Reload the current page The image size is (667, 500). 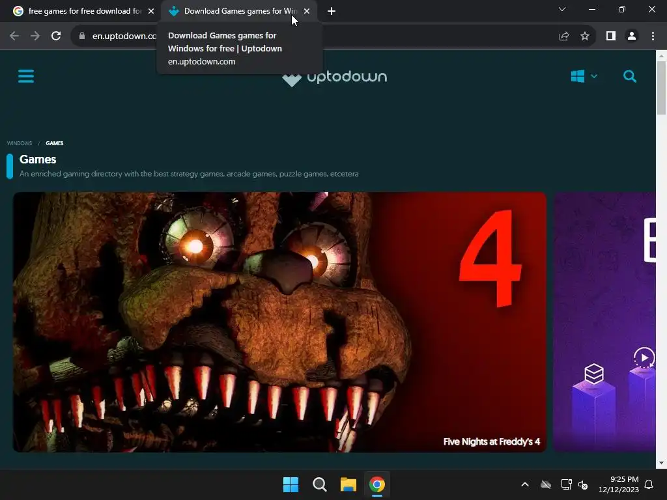tap(56, 36)
